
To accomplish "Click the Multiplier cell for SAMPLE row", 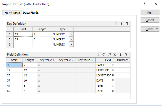I will pos(123,65).
